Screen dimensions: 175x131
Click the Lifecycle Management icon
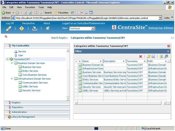(9, 117)
